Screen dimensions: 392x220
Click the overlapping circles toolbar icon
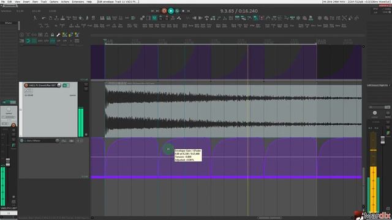tap(142, 18)
